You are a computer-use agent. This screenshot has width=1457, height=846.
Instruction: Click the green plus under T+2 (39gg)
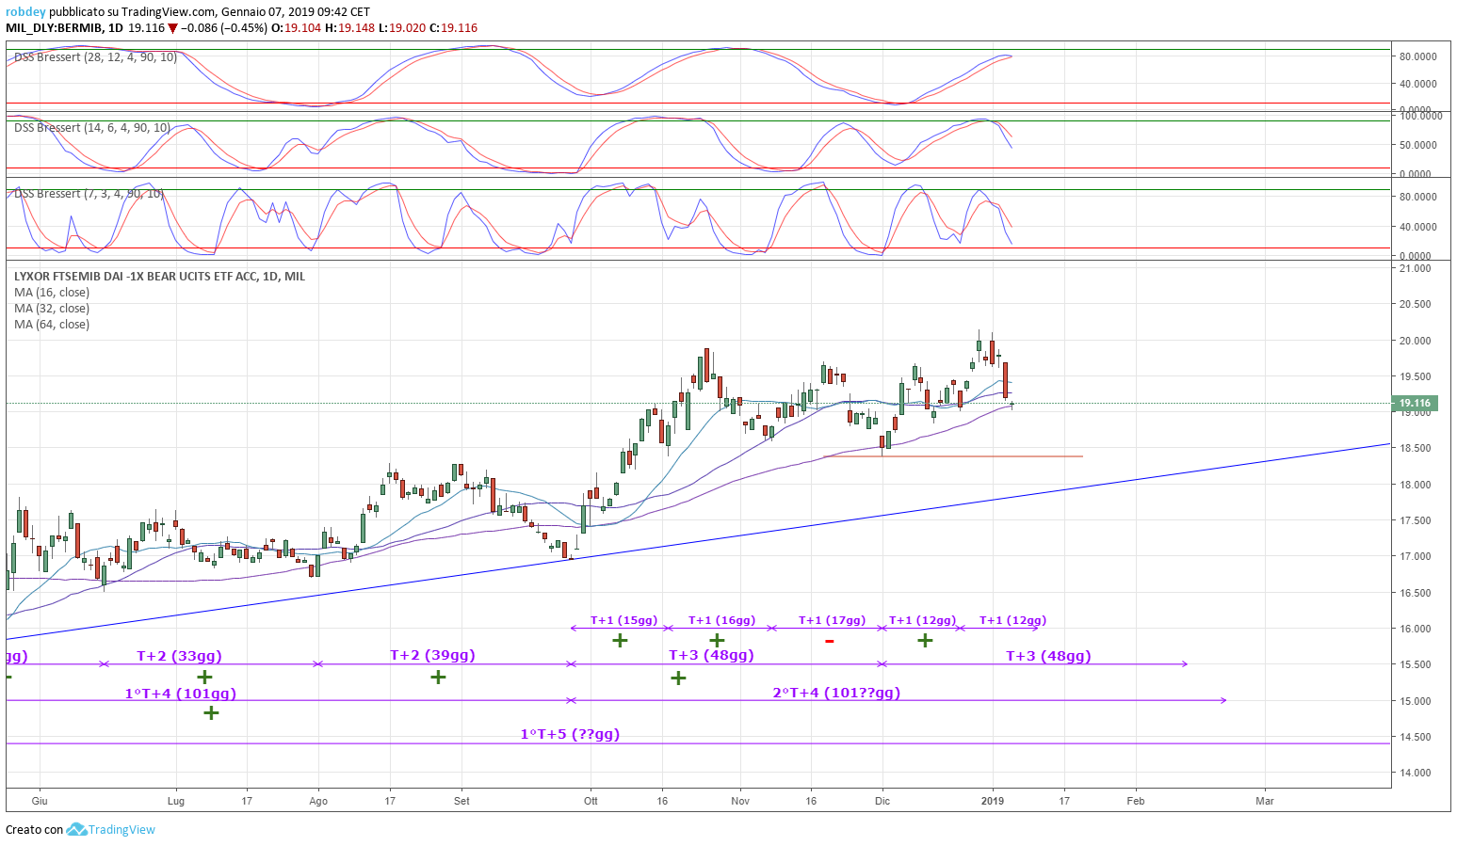438,677
